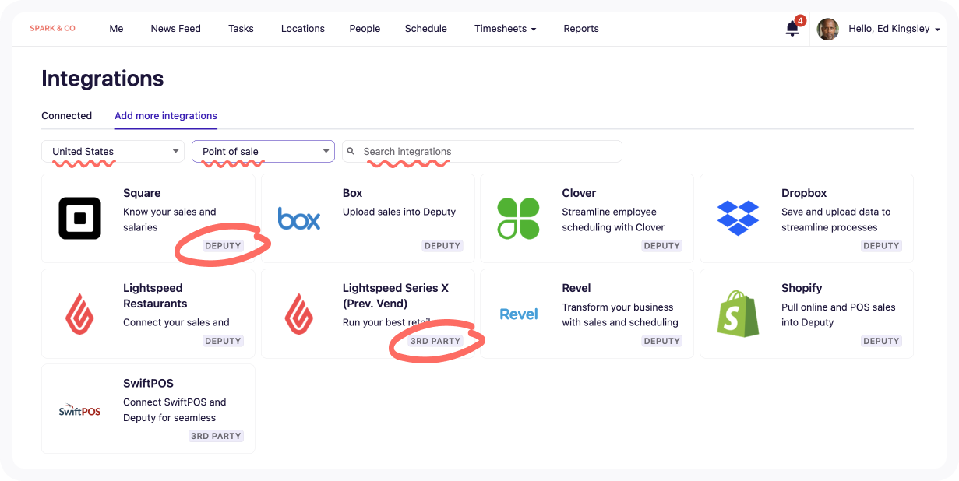The height and width of the screenshot is (481, 959).
Task: Open the People page
Action: (x=365, y=29)
